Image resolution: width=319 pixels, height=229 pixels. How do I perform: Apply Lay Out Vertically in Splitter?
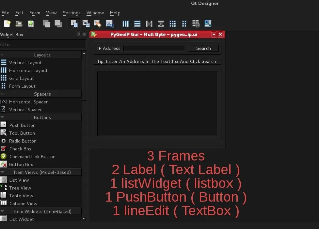tap(161, 24)
